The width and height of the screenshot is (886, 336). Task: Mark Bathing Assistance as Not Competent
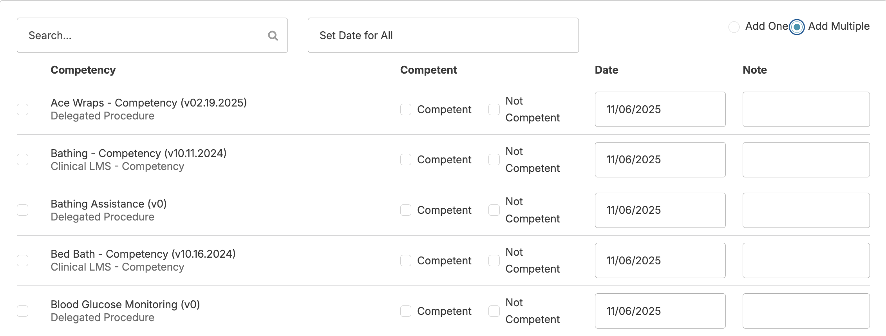click(x=494, y=210)
